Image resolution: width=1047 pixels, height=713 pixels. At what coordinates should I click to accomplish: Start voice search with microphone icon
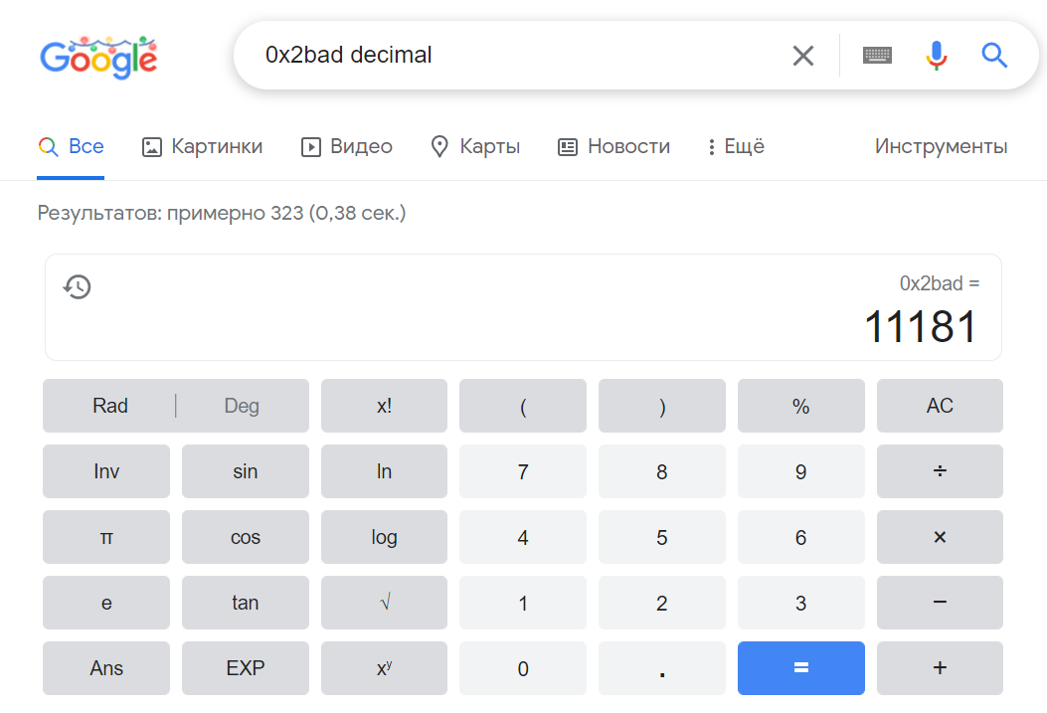(x=936, y=56)
